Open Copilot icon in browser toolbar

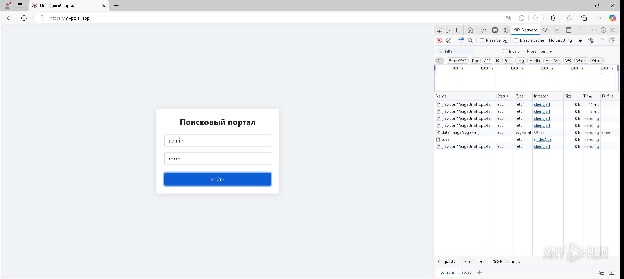click(x=613, y=18)
